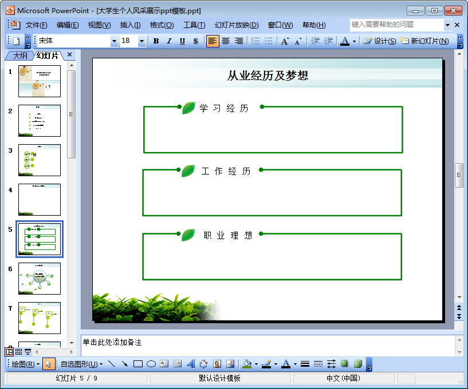The width and height of the screenshot is (468, 389).
Task: Open the 格式 menu
Action: [x=162, y=25]
